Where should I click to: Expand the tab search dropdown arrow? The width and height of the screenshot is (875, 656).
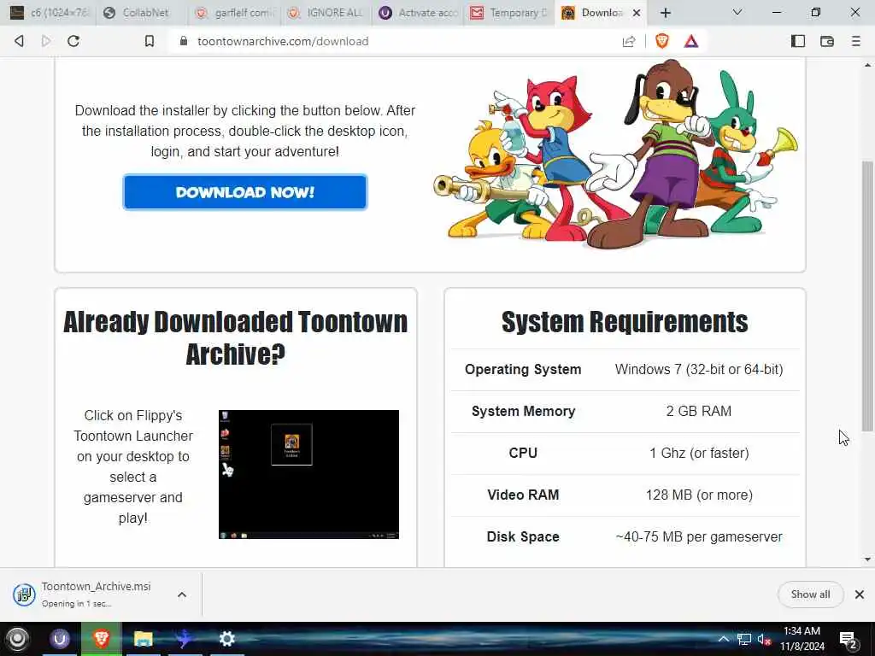(737, 12)
